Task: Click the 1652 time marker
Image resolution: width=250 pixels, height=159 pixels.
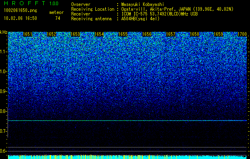Action: pos(51,34)
